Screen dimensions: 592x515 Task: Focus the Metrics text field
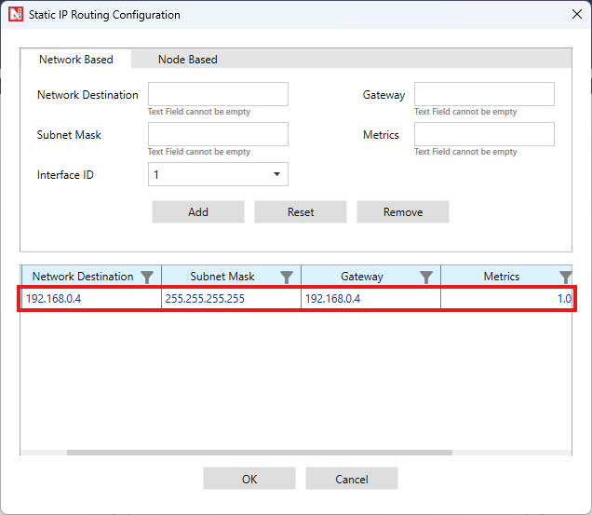[484, 134]
